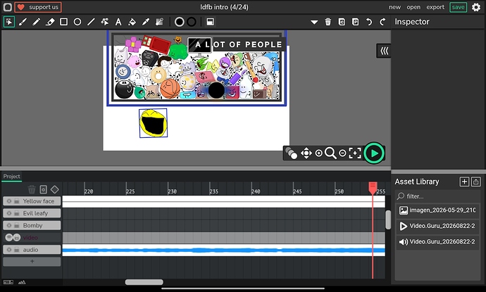Screen dimensions: 486x292
Task: Click the Wick Editor logo icon
Action: [8, 7]
